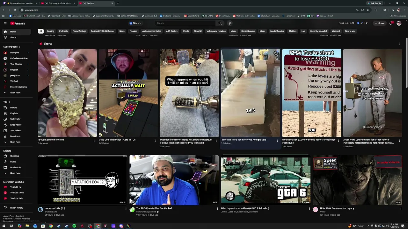Expand the Subscriptions section header

[x=12, y=47]
